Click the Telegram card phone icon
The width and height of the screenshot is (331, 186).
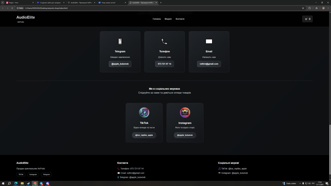[120, 41]
